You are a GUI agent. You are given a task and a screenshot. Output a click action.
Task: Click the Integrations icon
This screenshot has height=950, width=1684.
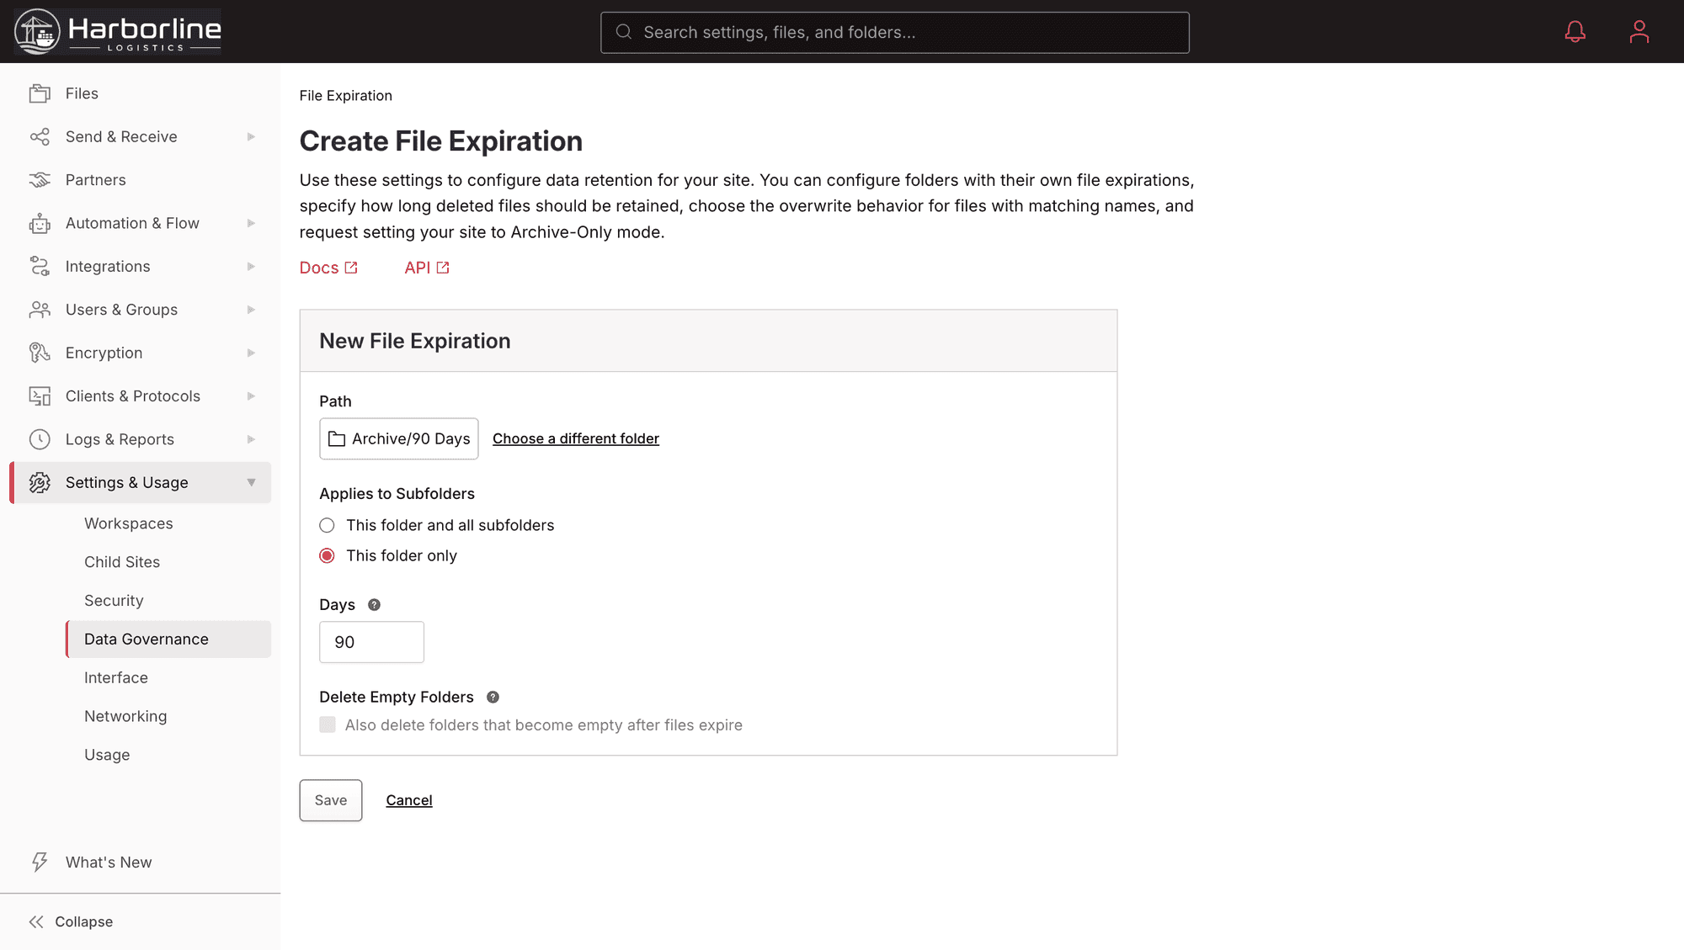[40, 266]
